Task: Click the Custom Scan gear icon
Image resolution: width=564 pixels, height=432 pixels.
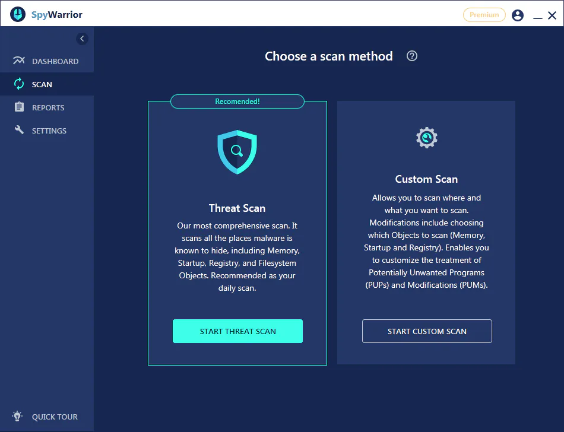Action: pyautogui.click(x=426, y=137)
